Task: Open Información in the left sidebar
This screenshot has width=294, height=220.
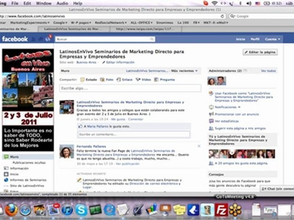Action: (19, 168)
